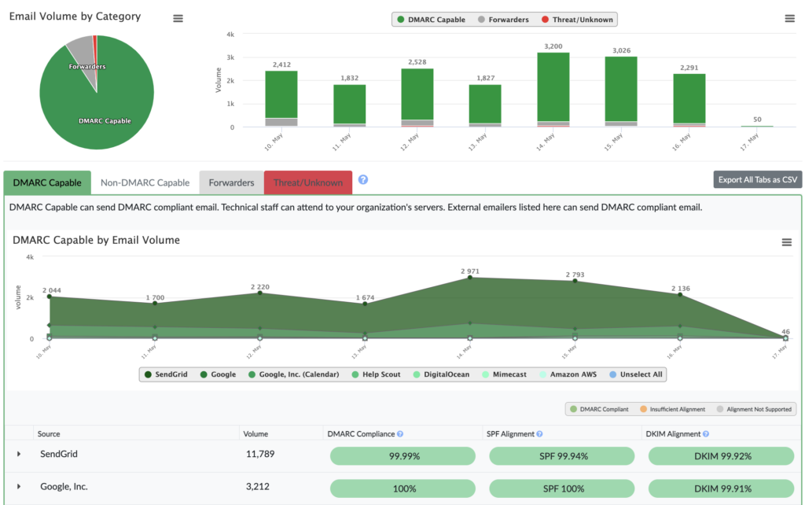805x505 pixels.
Task: Expand the Google, Inc. source row
Action: pos(19,487)
